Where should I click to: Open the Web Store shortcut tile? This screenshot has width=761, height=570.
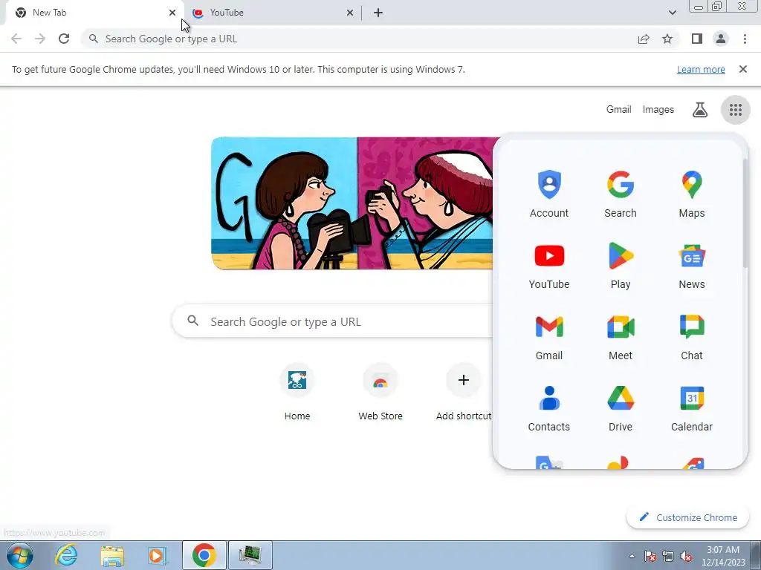(x=380, y=393)
